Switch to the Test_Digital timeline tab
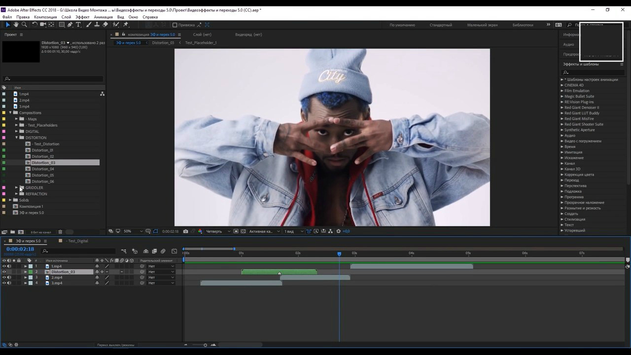 pyautogui.click(x=78, y=241)
